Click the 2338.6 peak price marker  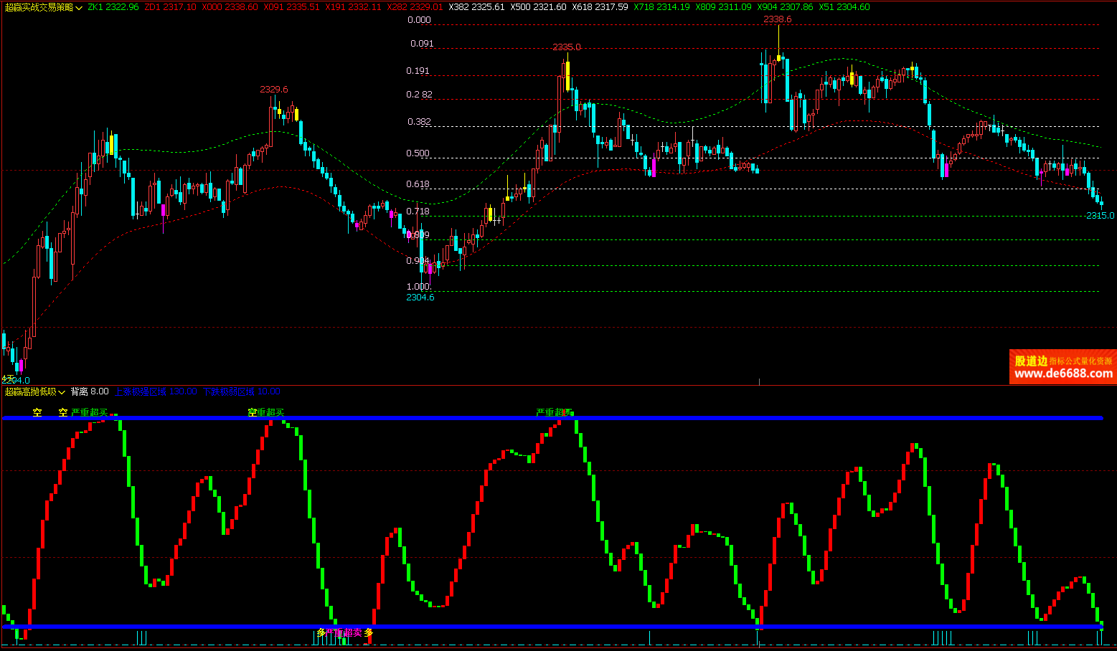point(778,19)
